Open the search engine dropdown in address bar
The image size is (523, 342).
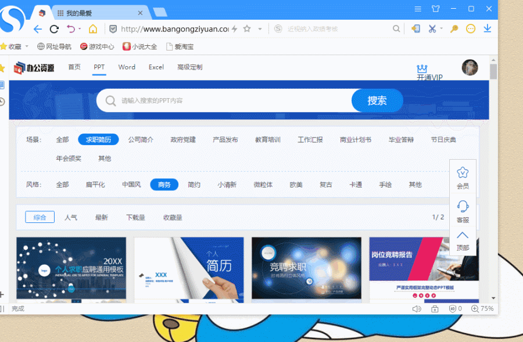278,28
